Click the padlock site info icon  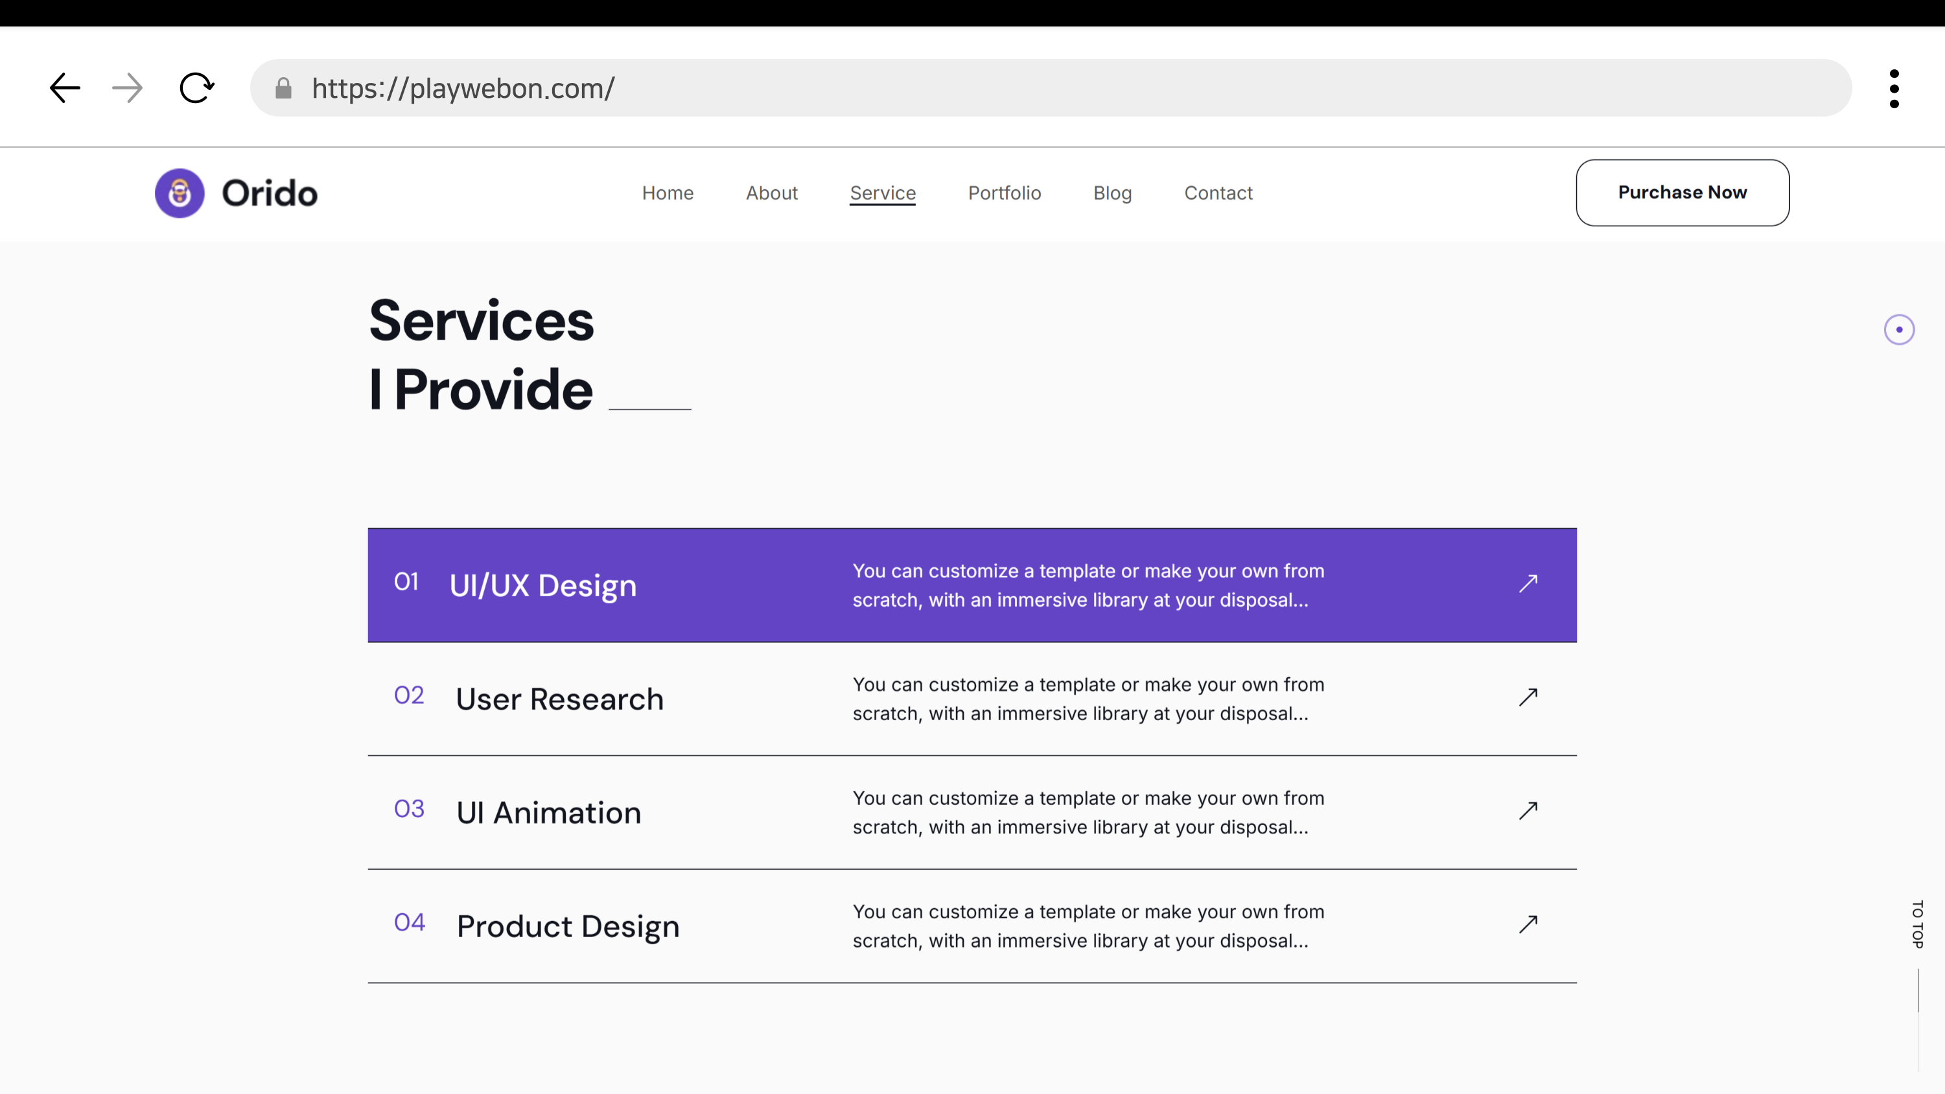(283, 89)
